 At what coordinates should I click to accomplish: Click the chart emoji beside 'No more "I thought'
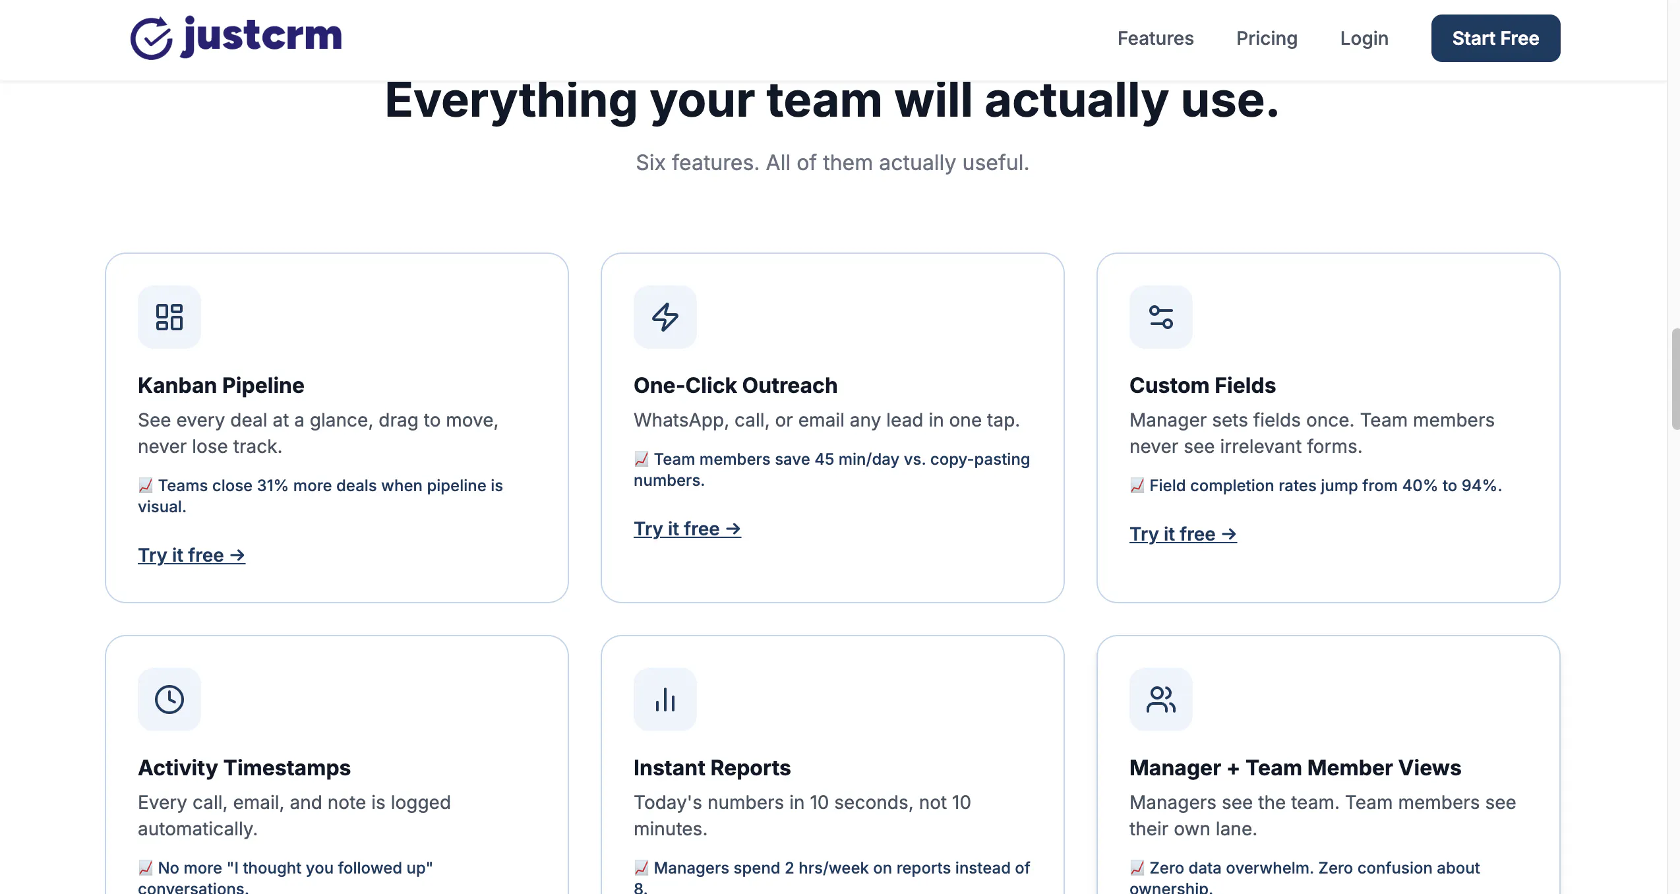(x=146, y=868)
